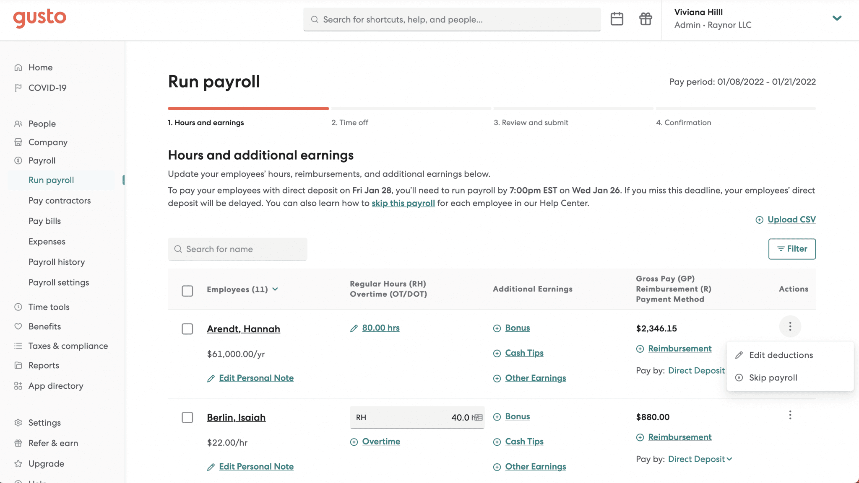Select the checkbox for Arendt, Hannah

coord(187,329)
